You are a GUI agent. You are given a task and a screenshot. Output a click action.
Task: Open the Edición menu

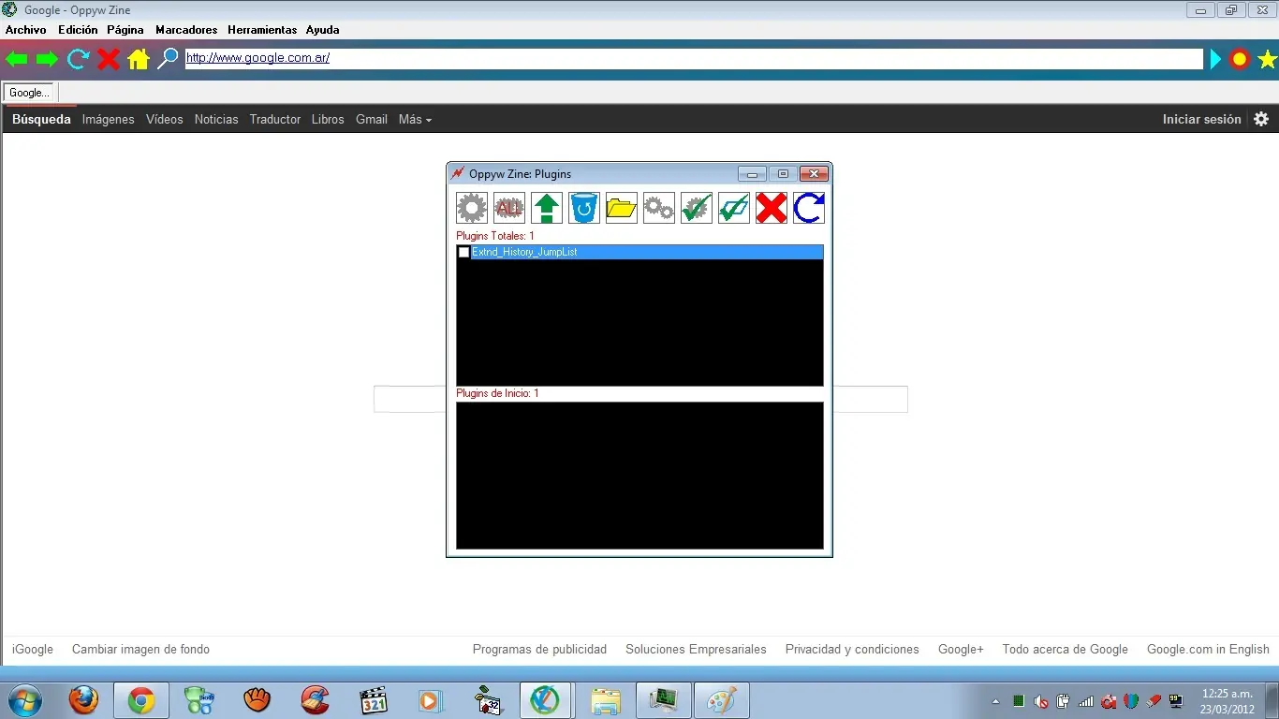point(78,30)
